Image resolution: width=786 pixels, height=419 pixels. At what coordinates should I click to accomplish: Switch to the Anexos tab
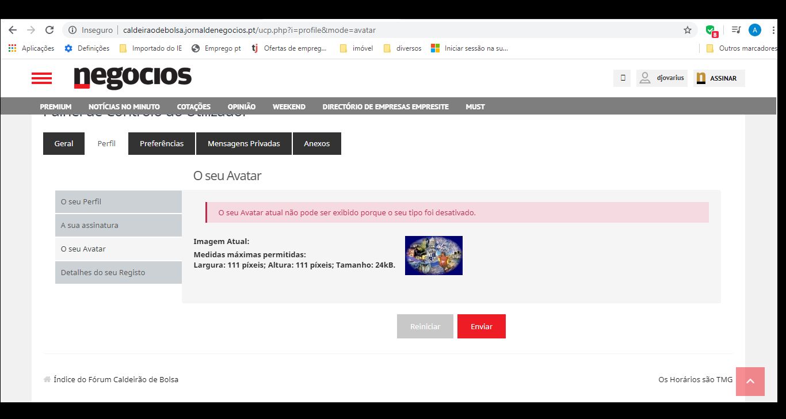click(x=317, y=144)
